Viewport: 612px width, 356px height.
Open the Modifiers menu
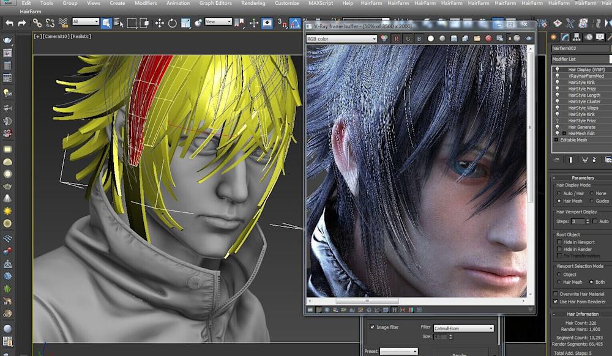(x=146, y=3)
